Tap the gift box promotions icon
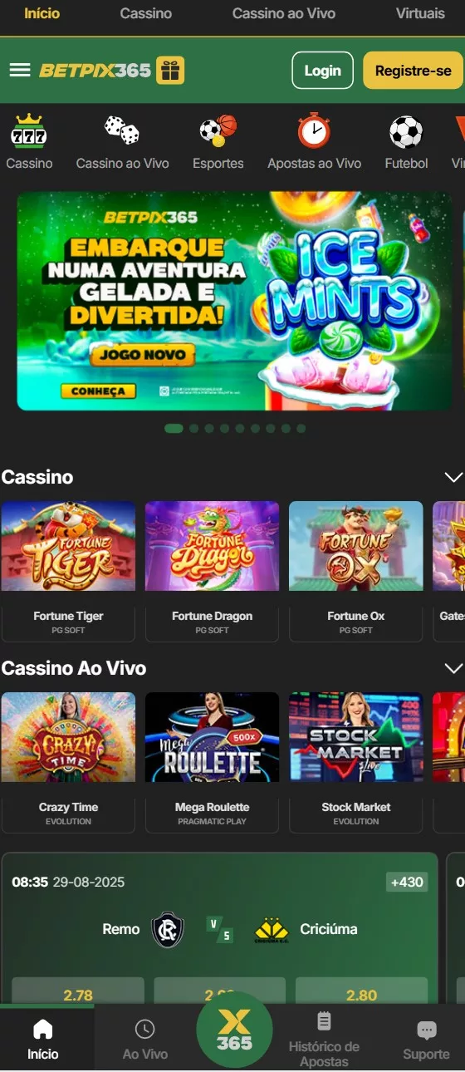Viewport: 465px width, 1072px height. click(x=170, y=71)
